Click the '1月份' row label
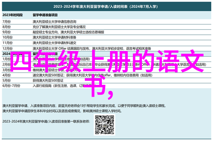 pos(6,59)
